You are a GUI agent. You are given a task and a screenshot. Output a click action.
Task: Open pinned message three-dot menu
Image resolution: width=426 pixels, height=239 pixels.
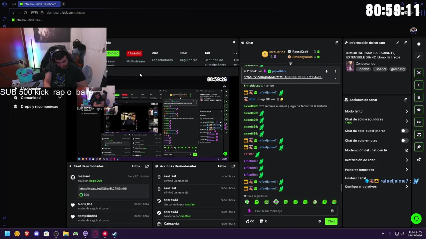coord(335,71)
